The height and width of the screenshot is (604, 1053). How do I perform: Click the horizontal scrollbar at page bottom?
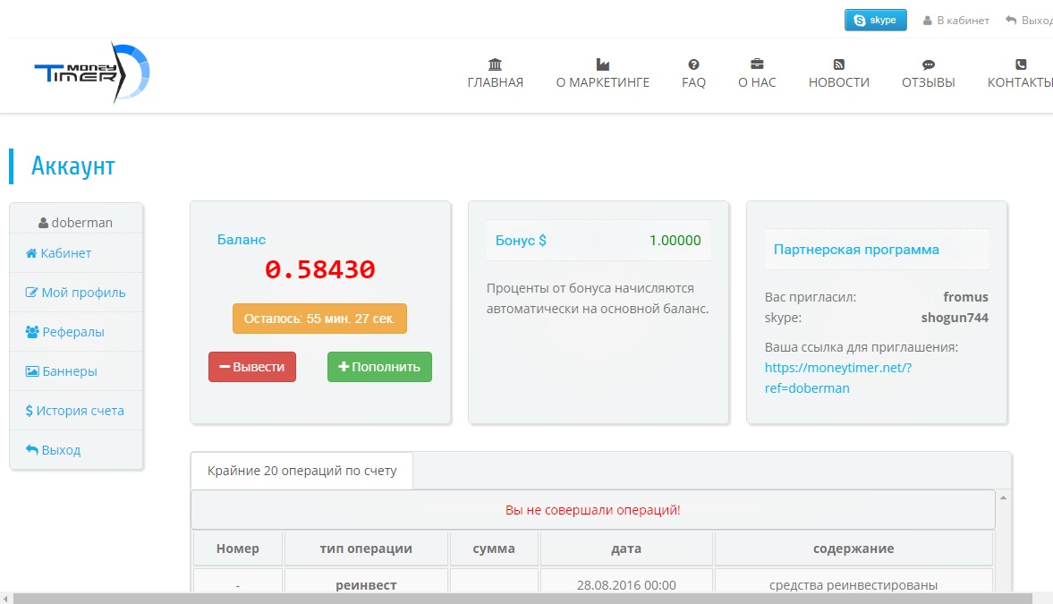tap(519, 598)
